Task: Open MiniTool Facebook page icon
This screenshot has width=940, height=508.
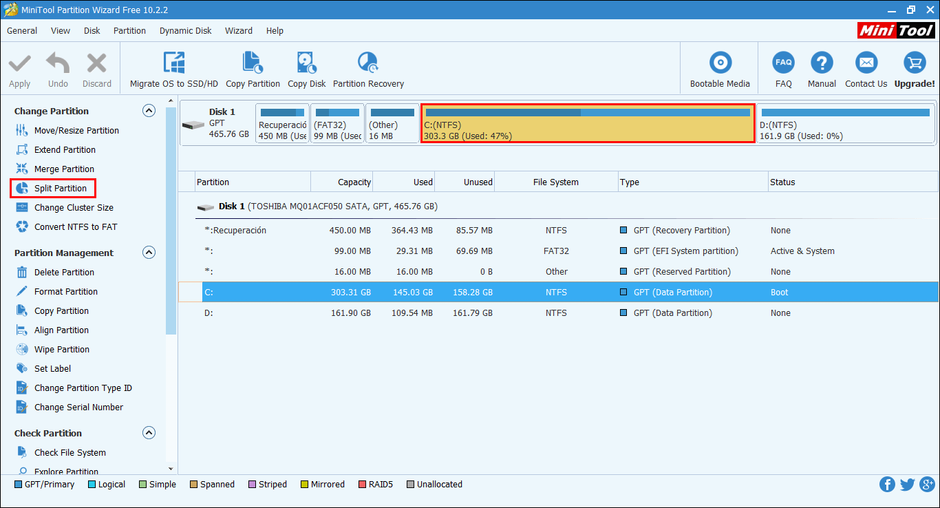Action: tap(888, 484)
